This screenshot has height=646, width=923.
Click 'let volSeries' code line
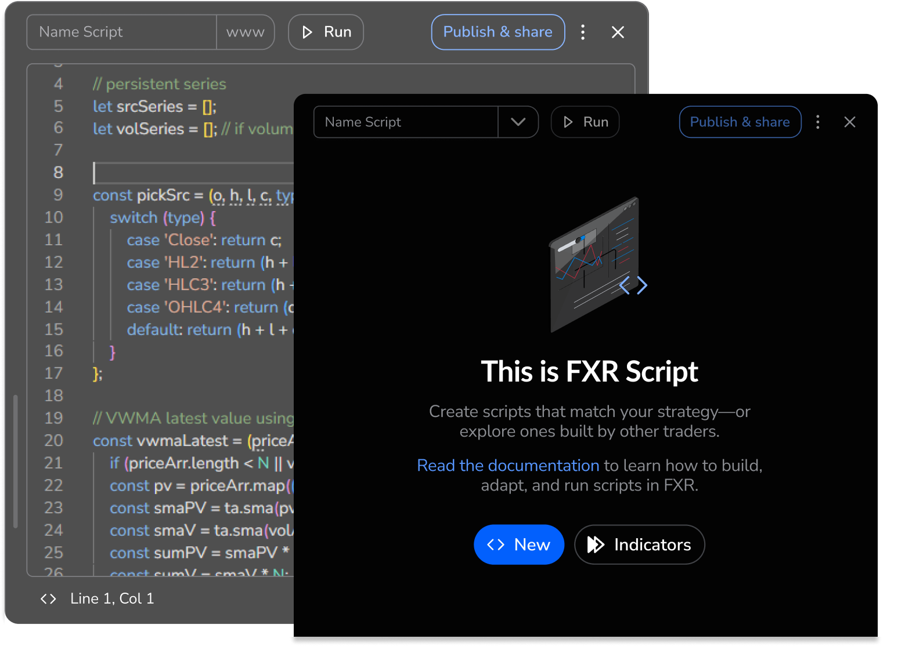coord(193,129)
